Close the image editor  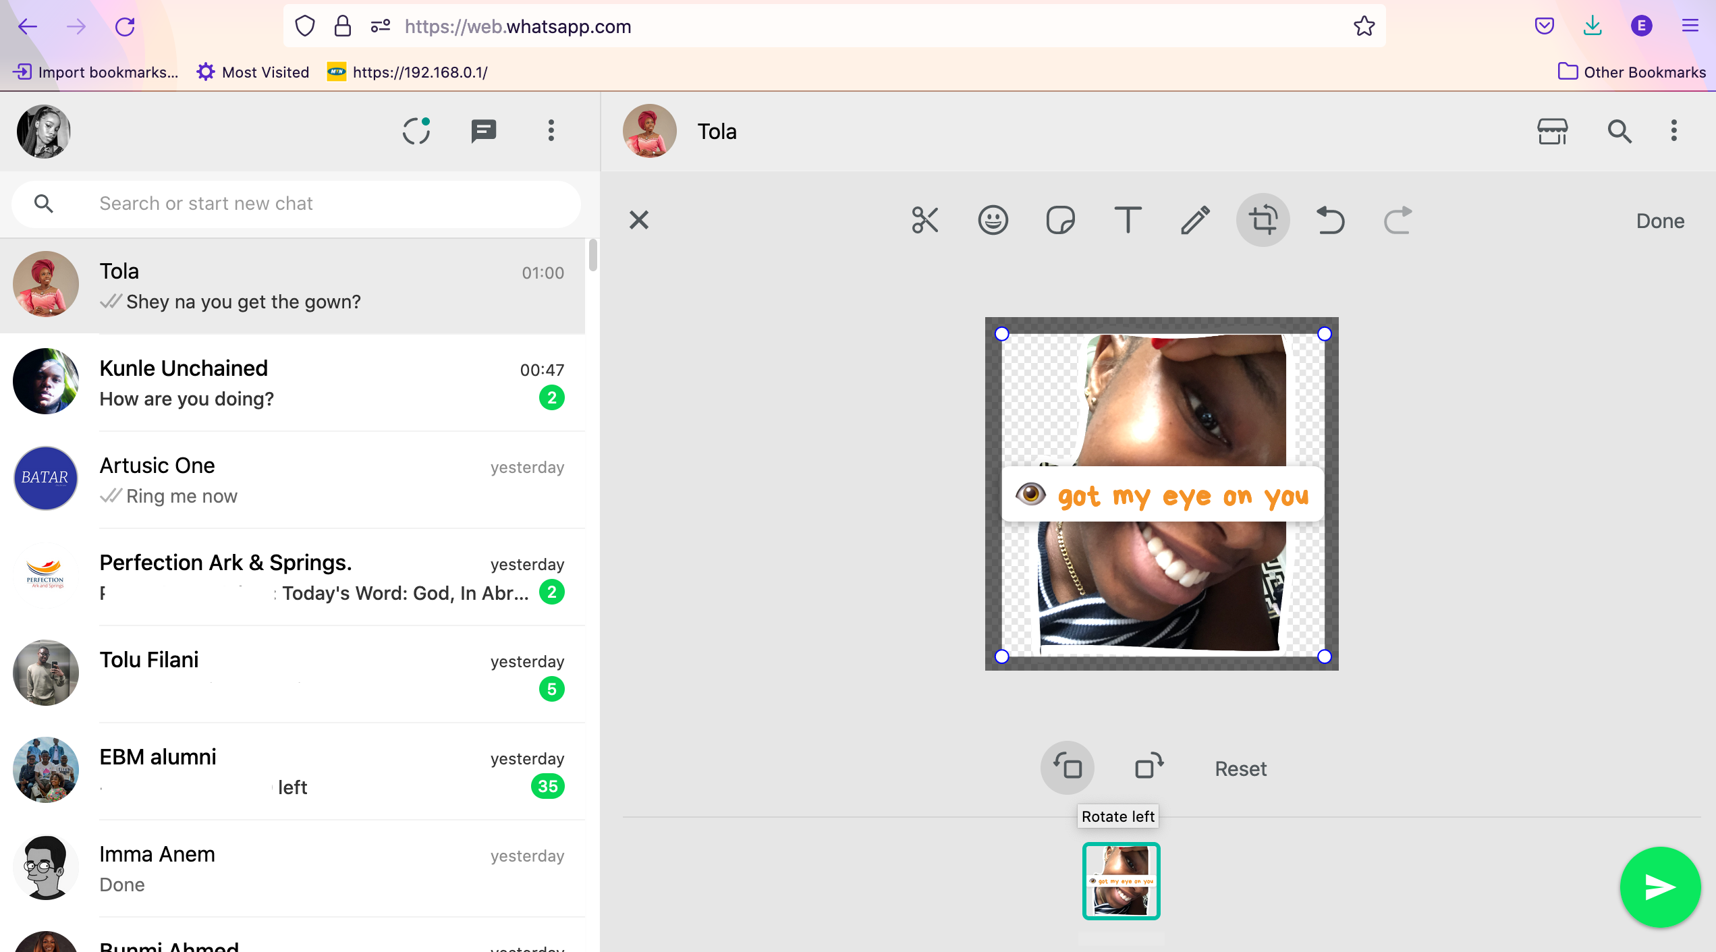(638, 220)
